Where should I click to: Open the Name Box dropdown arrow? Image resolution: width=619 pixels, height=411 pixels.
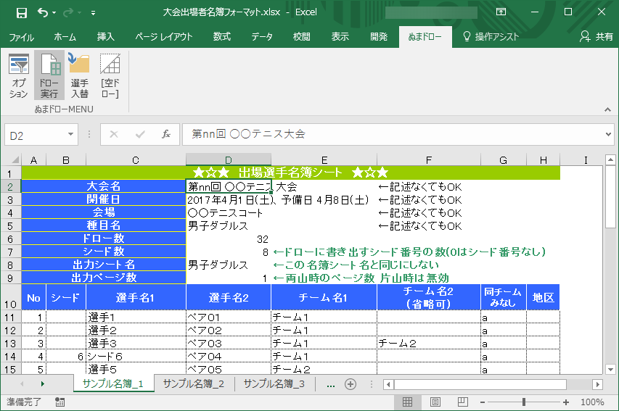pyautogui.click(x=70, y=135)
